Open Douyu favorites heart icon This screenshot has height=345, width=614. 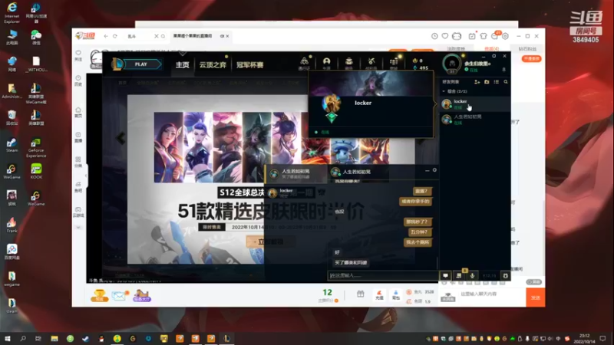pos(445,36)
